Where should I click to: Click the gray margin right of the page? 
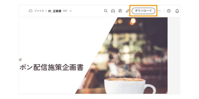174,55
